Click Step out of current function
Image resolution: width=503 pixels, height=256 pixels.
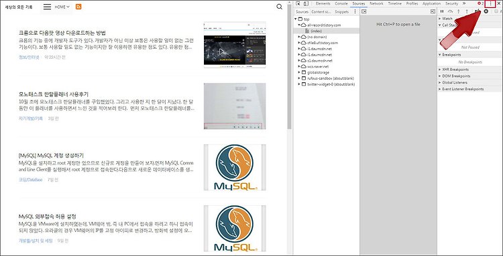point(466,11)
